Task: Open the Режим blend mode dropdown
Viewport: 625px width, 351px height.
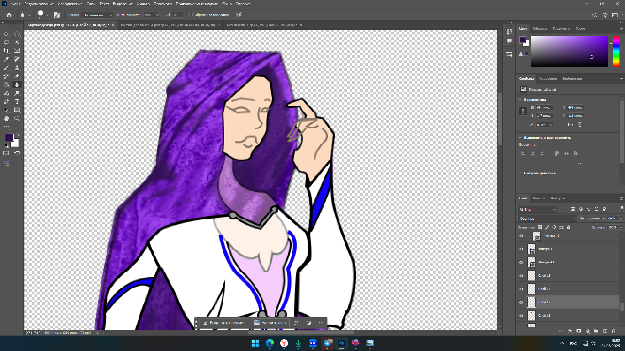Action: 97,15
